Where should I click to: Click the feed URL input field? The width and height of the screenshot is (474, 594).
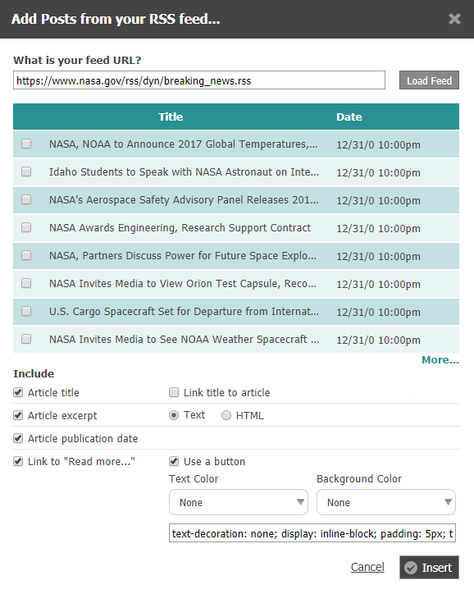[x=199, y=80]
